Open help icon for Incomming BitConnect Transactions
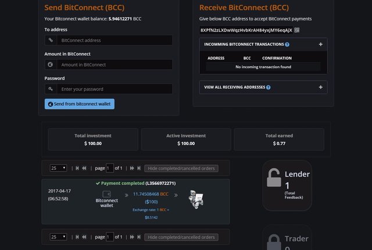Viewport: 372px width, 250px height. click(287, 44)
